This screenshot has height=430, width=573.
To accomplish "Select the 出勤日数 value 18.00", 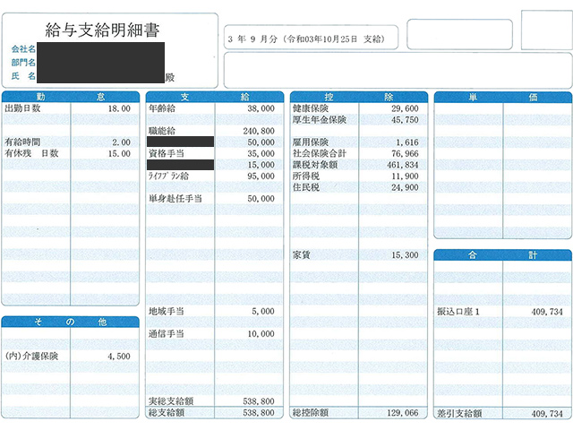I will (119, 108).
